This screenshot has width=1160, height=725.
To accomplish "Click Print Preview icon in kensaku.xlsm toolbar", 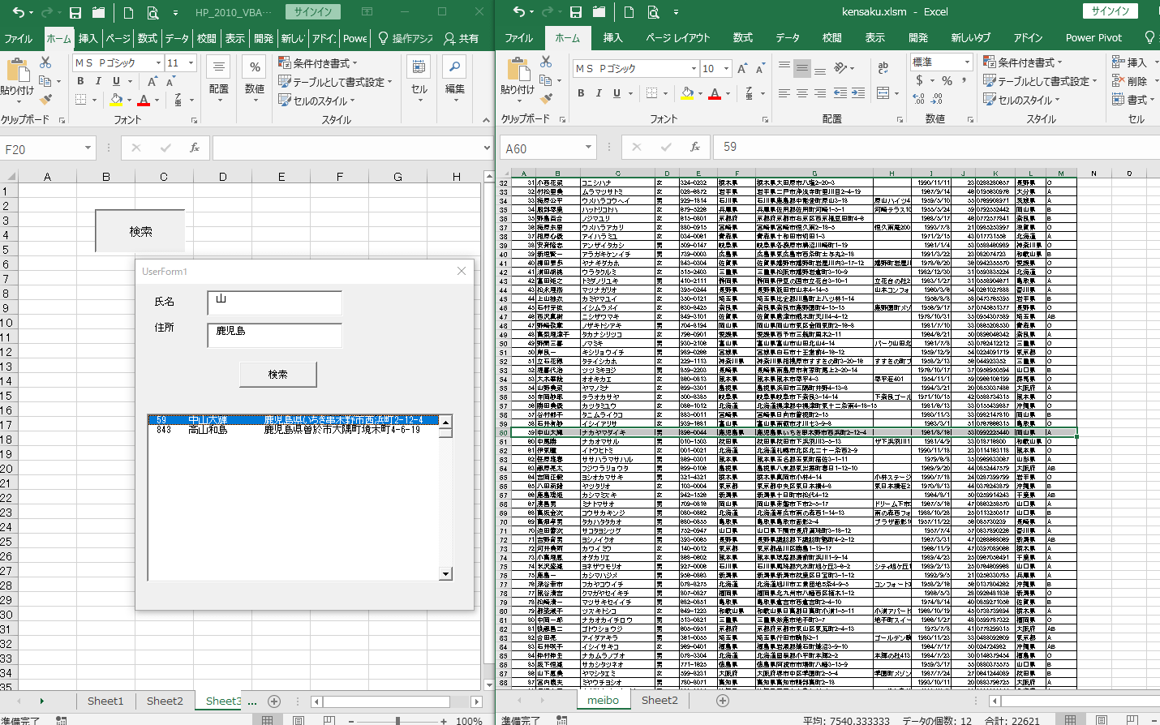I will coord(653,12).
